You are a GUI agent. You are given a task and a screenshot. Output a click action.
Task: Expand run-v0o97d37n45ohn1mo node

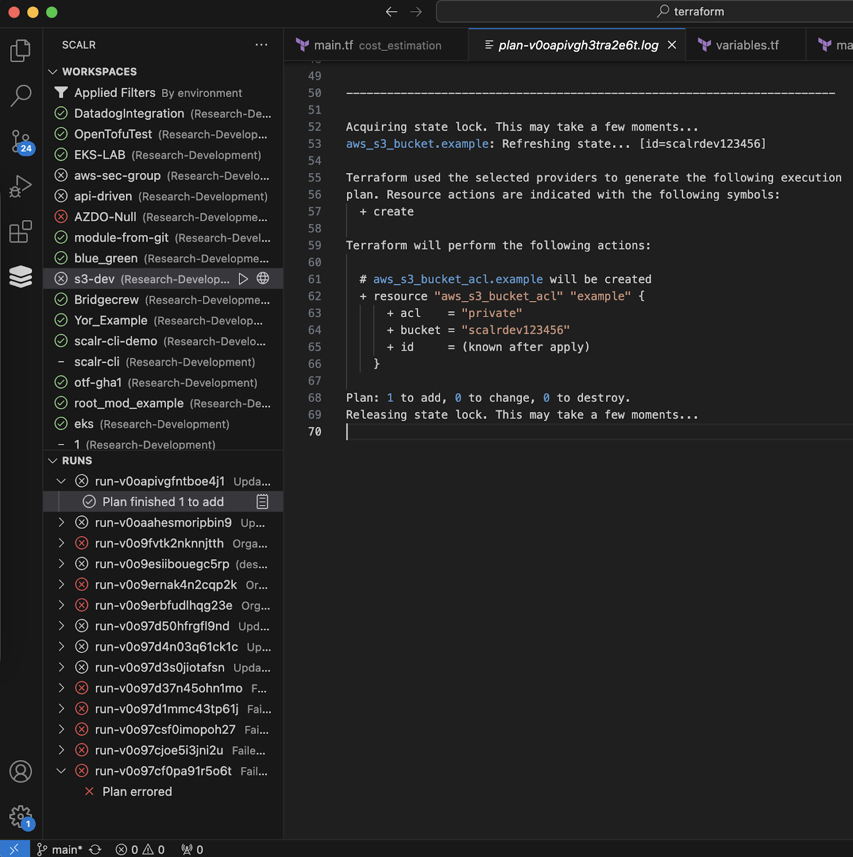tap(61, 688)
